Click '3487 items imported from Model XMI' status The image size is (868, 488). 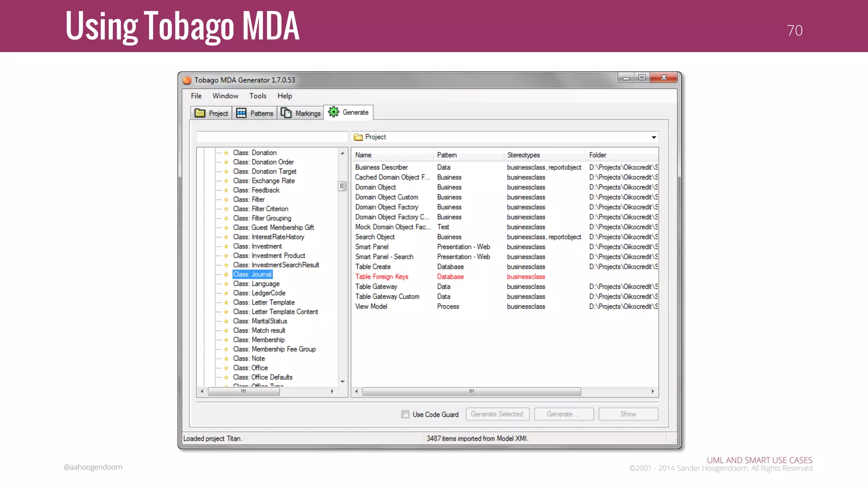477,439
